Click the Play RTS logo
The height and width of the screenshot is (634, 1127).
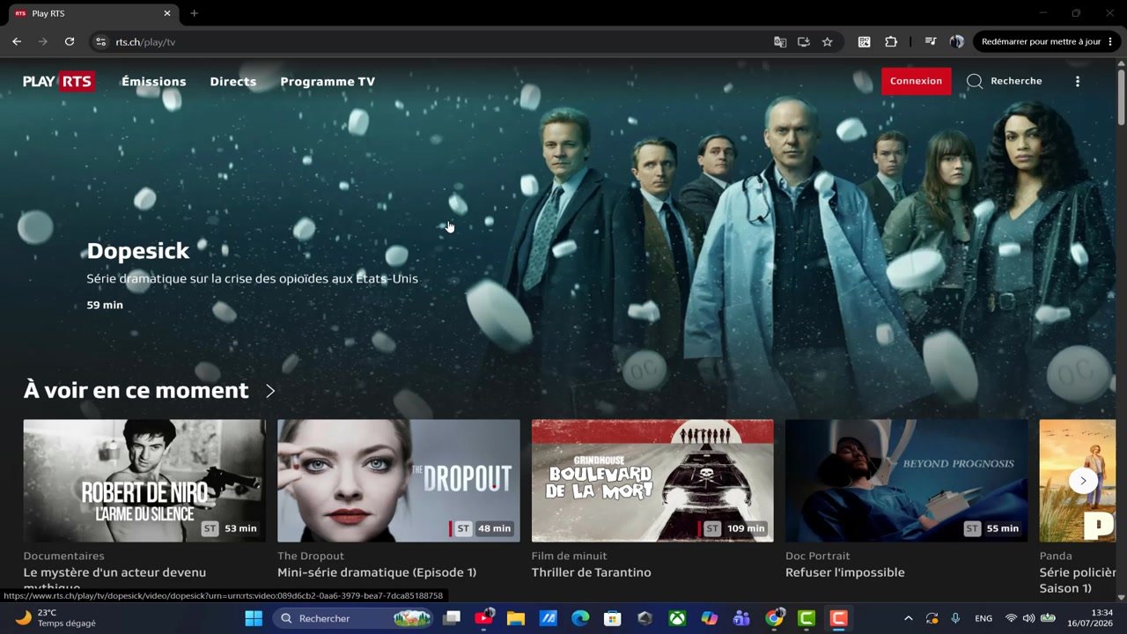(x=59, y=81)
